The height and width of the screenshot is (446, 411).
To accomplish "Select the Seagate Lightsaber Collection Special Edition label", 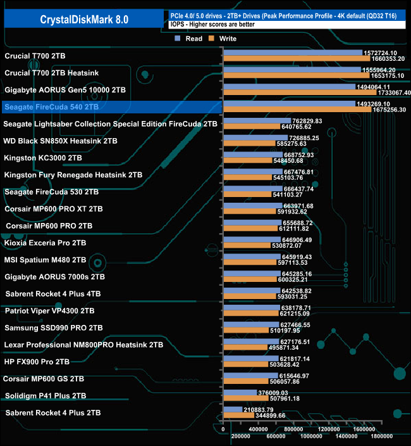I will (110, 124).
